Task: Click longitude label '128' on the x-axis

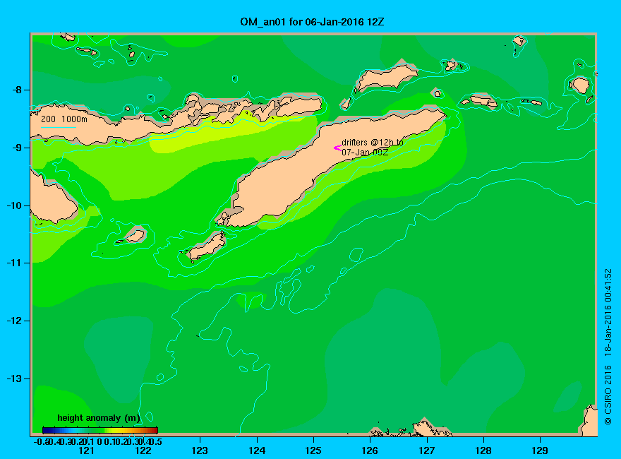Action: coord(483,451)
